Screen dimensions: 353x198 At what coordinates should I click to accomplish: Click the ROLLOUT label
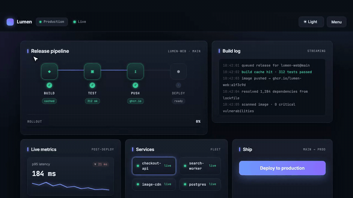35,121
